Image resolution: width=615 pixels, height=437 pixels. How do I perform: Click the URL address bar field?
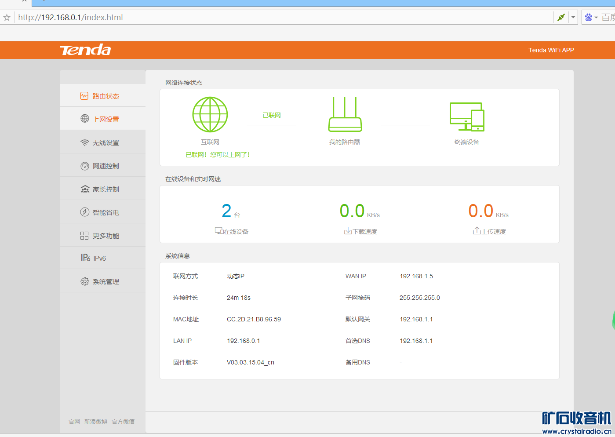coord(284,18)
